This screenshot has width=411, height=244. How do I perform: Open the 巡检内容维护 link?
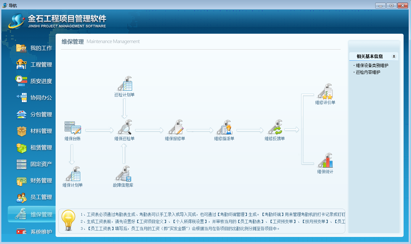pos(368,72)
